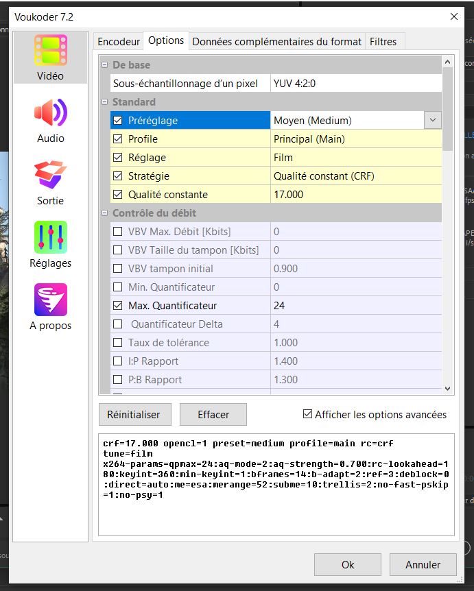This screenshot has width=474, height=591.
Task: Collapse the Standard section
Action: tap(105, 101)
